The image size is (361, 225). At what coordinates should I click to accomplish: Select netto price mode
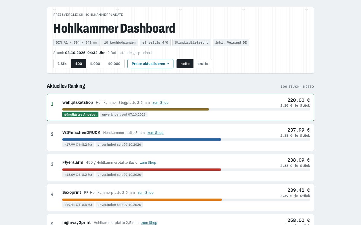(x=185, y=64)
